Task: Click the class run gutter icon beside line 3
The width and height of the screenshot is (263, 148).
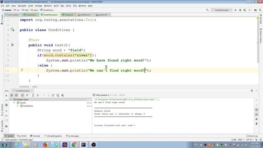Action: point(12,30)
